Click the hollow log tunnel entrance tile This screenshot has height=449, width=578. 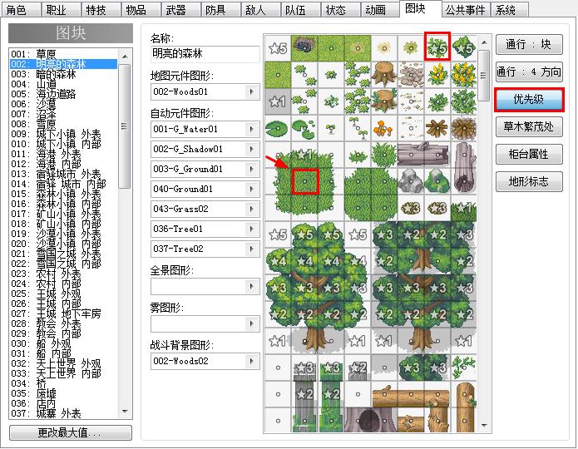point(370,420)
